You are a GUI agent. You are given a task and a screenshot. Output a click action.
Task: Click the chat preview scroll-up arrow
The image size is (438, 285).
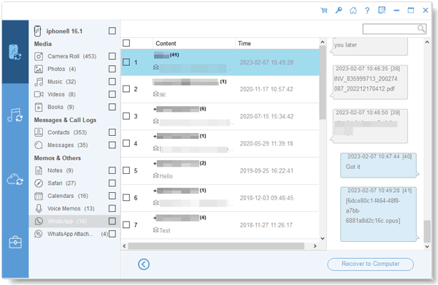(427, 42)
